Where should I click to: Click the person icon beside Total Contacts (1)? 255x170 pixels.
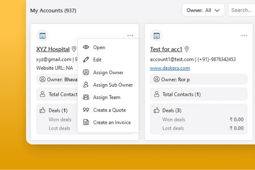point(157,94)
